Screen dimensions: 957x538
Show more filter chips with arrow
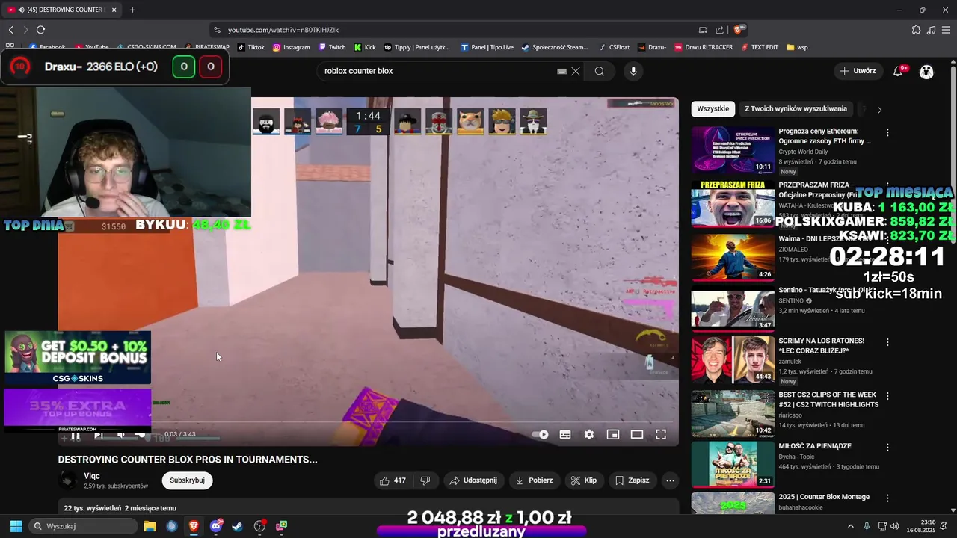879,109
